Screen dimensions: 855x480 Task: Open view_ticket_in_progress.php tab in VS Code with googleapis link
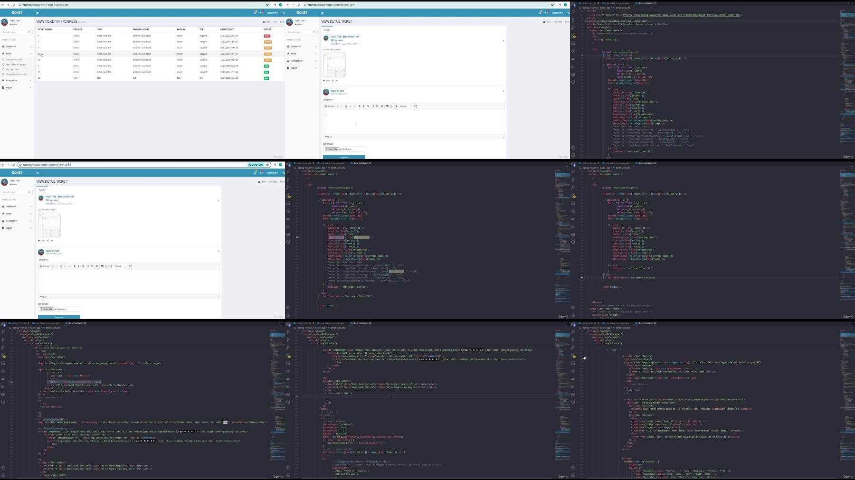[x=617, y=3]
